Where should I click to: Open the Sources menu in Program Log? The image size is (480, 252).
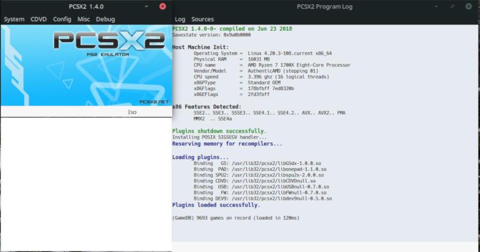pos(202,19)
